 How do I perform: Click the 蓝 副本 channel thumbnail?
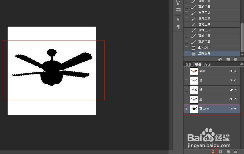pyautogui.click(x=194, y=109)
